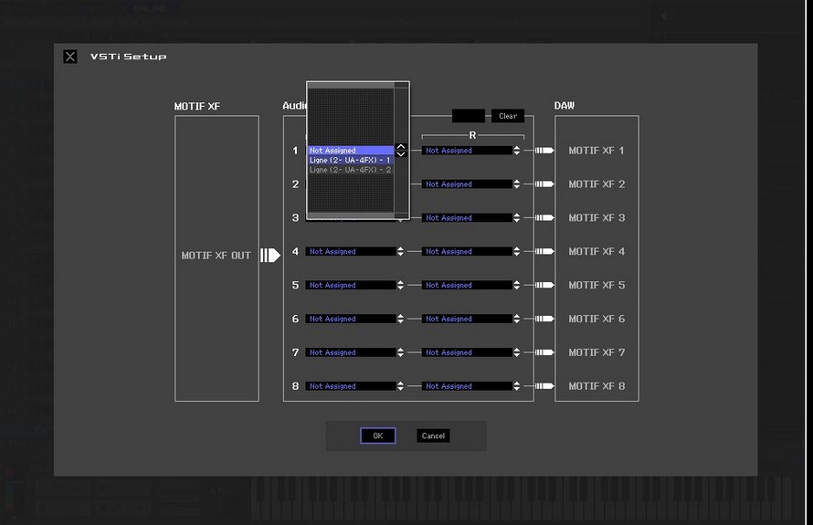The height and width of the screenshot is (525, 813).
Task: Open row 4 left channel dropdown arrows
Action: coord(401,252)
